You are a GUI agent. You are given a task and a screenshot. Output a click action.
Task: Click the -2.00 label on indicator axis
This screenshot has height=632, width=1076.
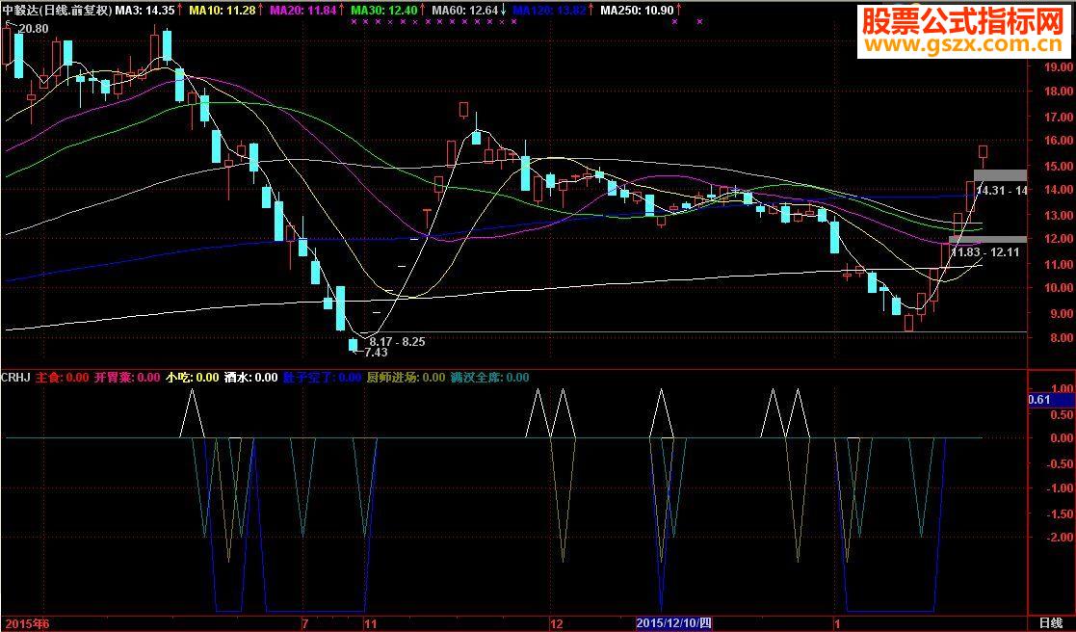pos(1060,538)
